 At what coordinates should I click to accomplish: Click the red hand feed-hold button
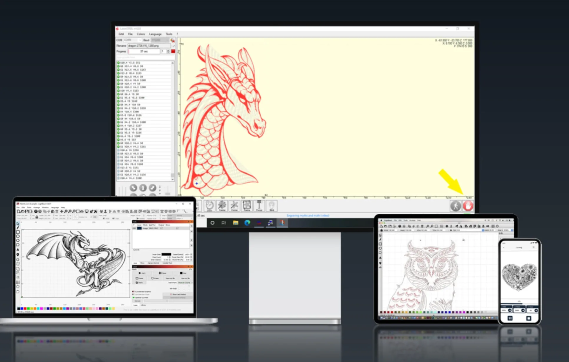point(468,206)
